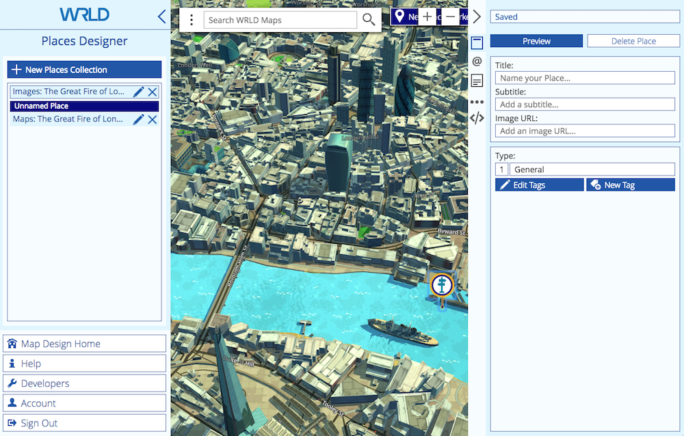Open the Developers menu item
Image resolution: width=684 pixels, height=436 pixels.
[x=85, y=383]
